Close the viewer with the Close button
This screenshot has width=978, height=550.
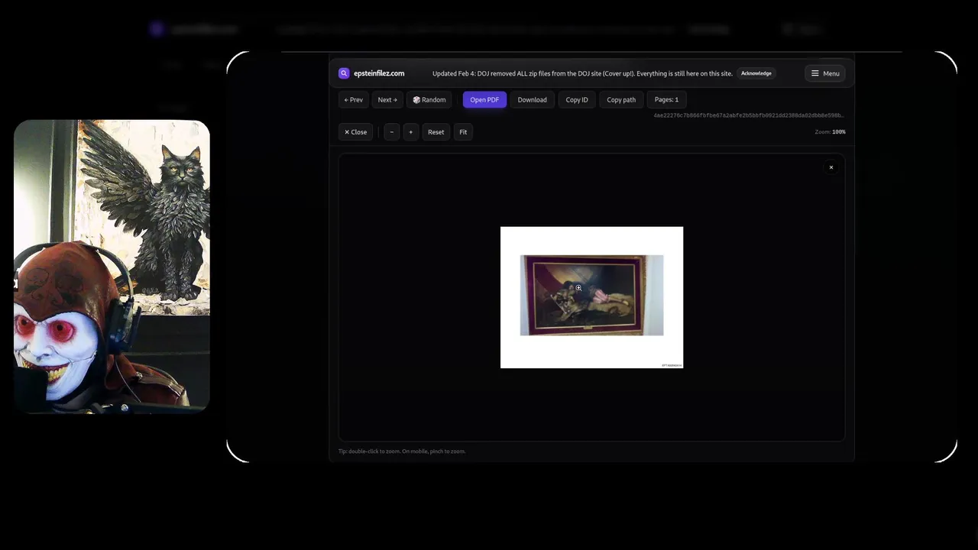(355, 132)
